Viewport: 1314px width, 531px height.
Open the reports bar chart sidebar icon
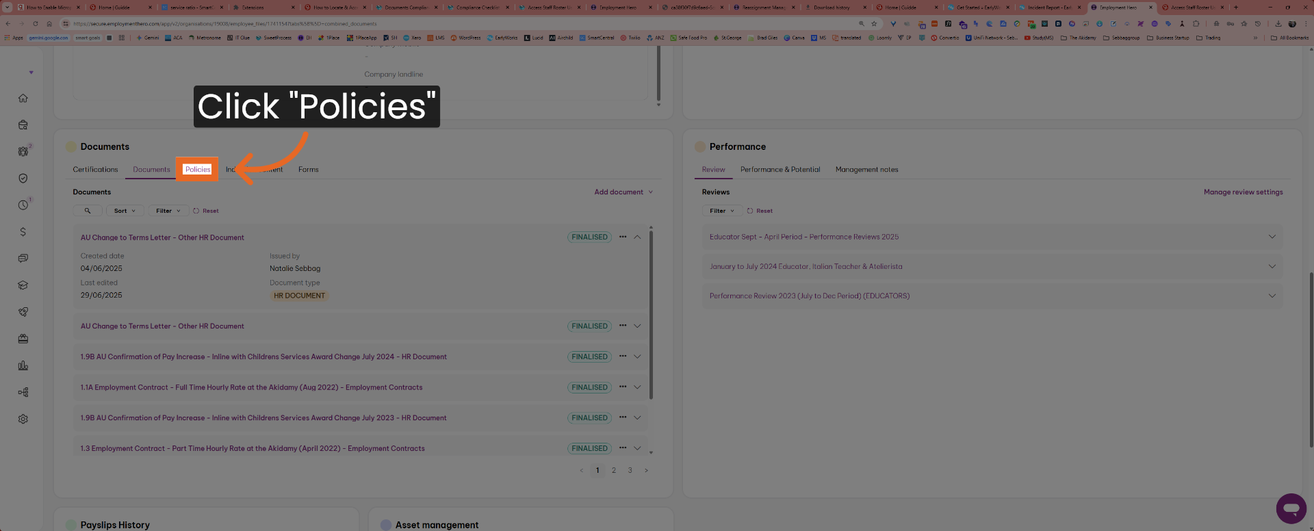click(23, 365)
